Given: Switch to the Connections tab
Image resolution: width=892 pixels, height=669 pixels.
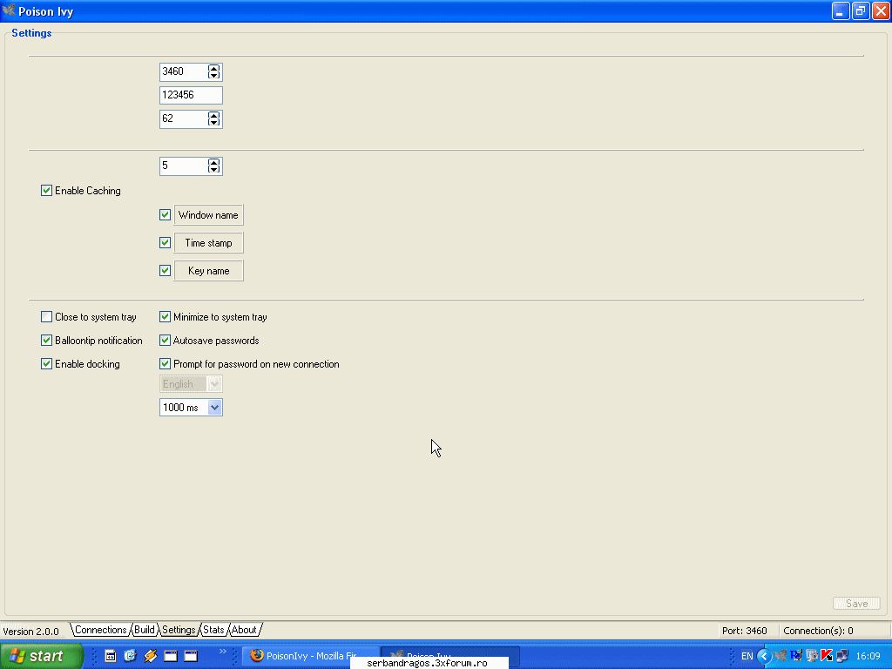Looking at the screenshot, I should 101,630.
